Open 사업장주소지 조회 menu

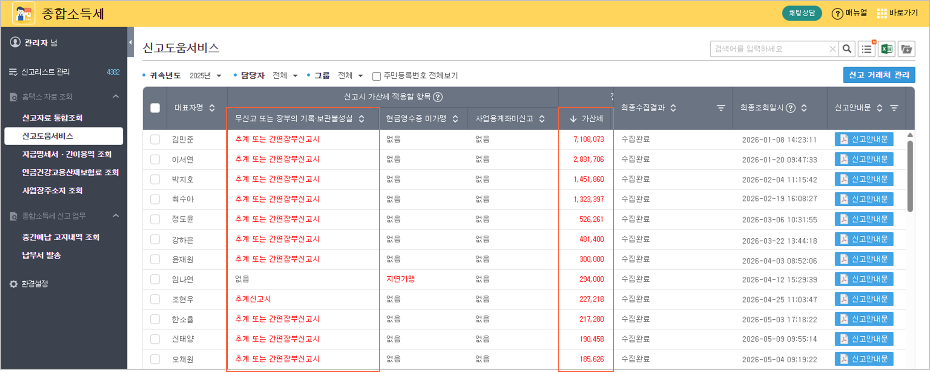tap(52, 191)
